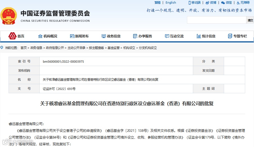Open the 无障碍 accessibility link
This screenshot has width=254, height=147.
coord(245,3)
